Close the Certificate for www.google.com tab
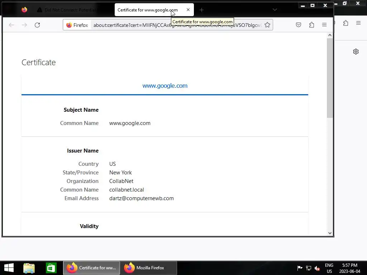 pos(188,10)
